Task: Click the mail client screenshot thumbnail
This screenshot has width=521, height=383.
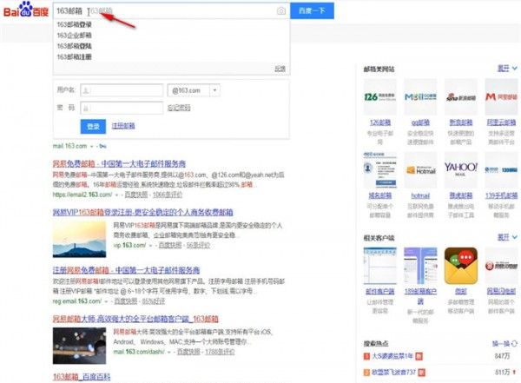Action: click(x=379, y=266)
